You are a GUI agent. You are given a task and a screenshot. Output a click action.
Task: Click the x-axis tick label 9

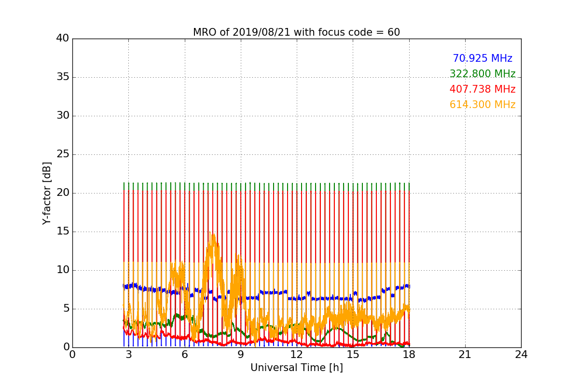click(241, 355)
